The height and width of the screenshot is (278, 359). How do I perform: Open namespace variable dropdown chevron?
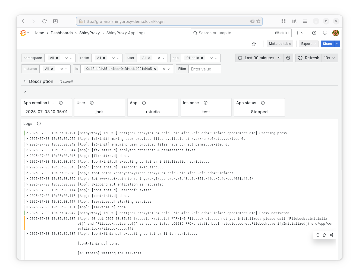(x=71, y=58)
